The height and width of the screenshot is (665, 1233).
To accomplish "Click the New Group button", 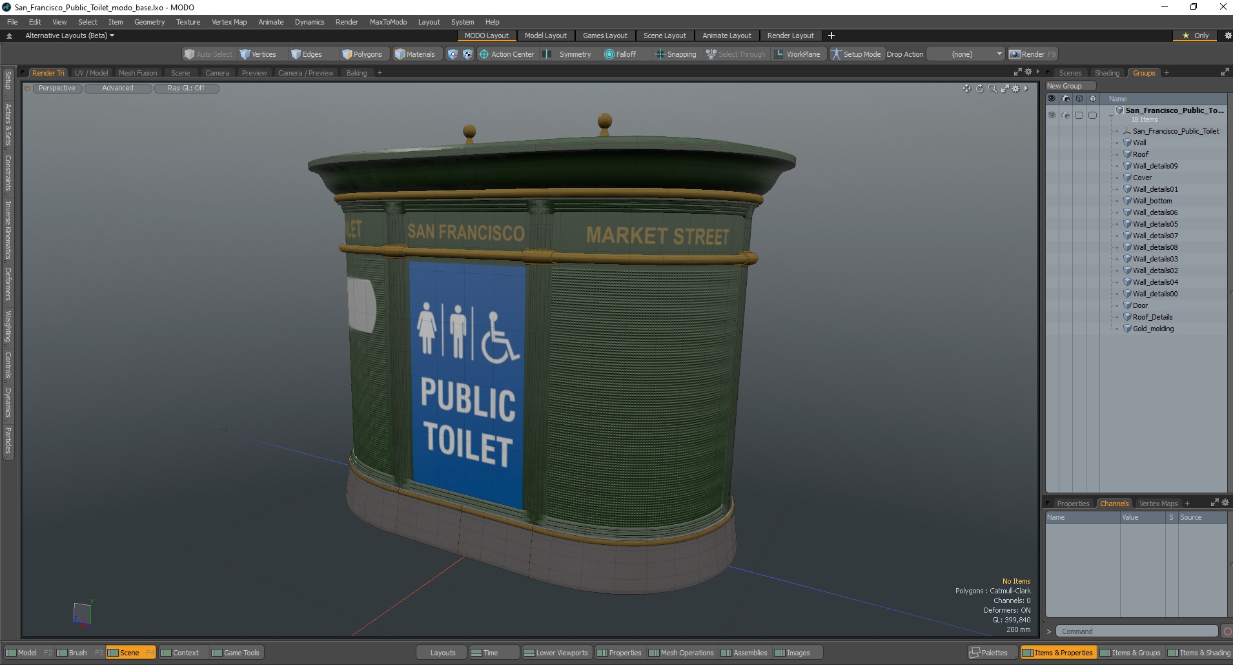I will (1070, 86).
